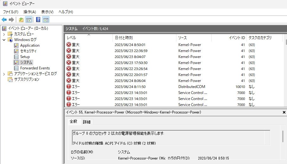This screenshot has width=287, height=164.
Task: Click the critical icon of 2023/06/22 23:26:54 row
Action: pos(69,69)
